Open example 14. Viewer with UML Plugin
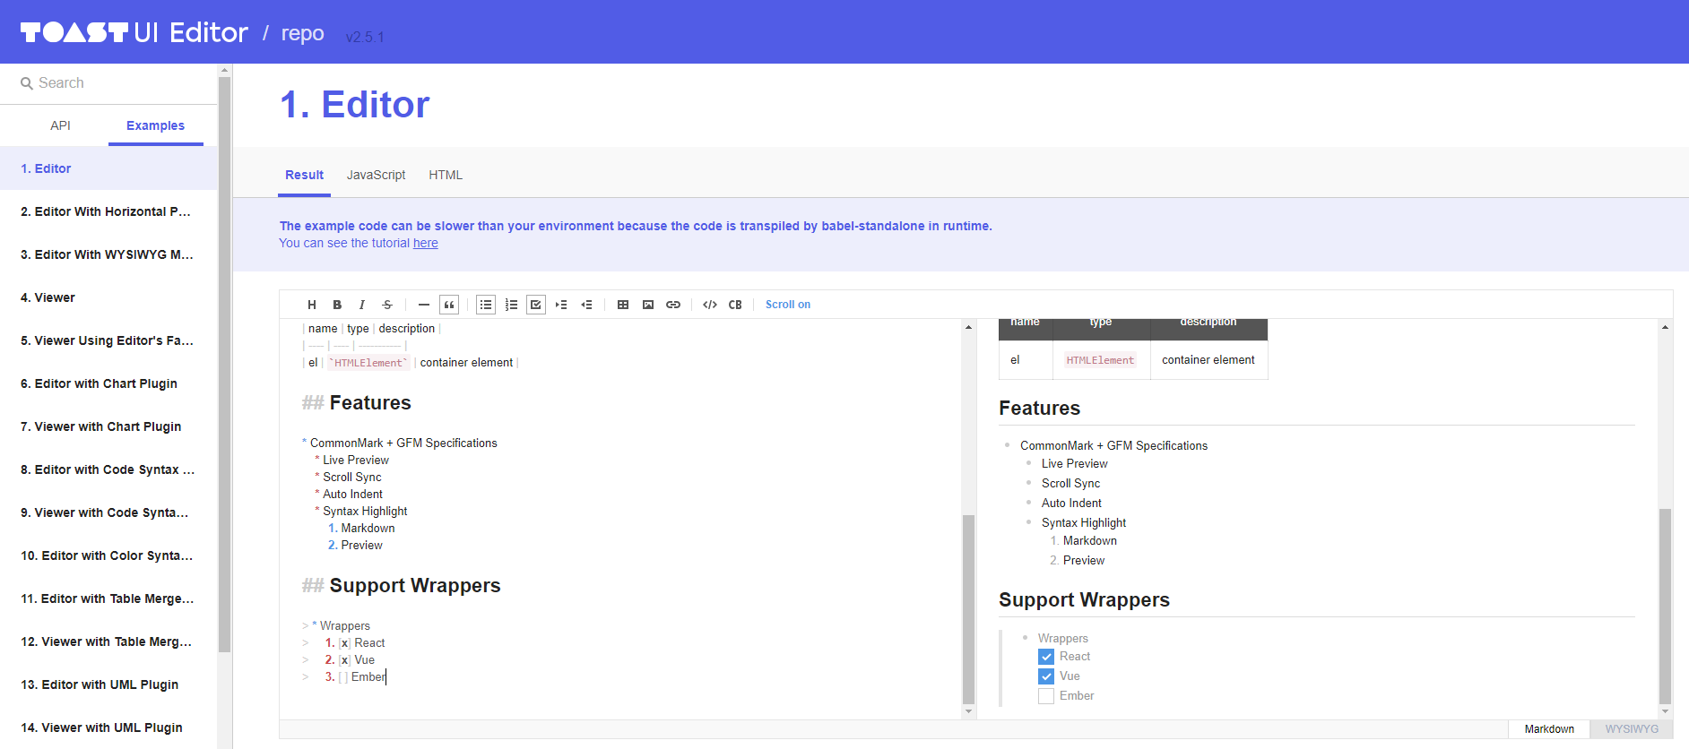This screenshot has height=749, width=1689. (x=108, y=727)
